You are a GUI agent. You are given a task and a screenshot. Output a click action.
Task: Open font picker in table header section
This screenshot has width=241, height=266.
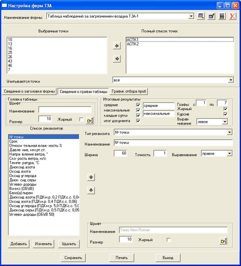90,120
